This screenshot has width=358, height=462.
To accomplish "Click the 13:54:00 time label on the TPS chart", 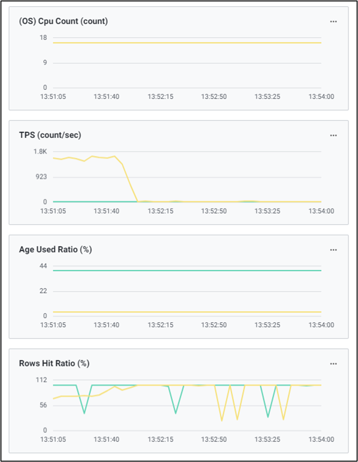I will (321, 211).
